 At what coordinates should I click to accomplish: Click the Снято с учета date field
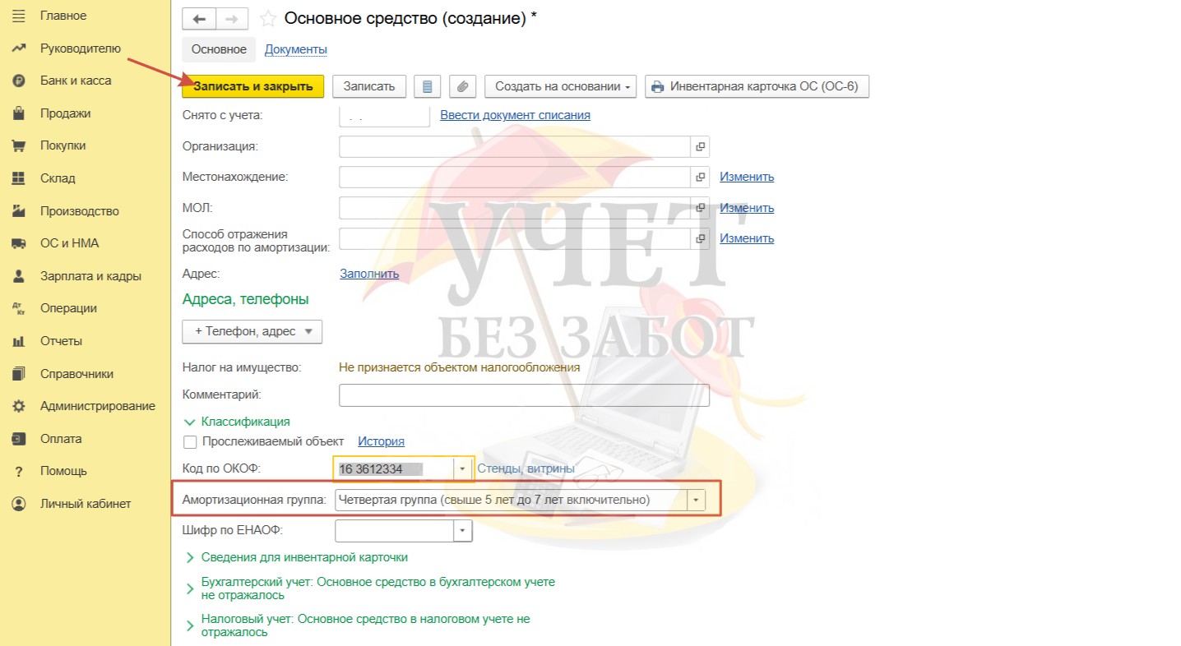pos(385,116)
